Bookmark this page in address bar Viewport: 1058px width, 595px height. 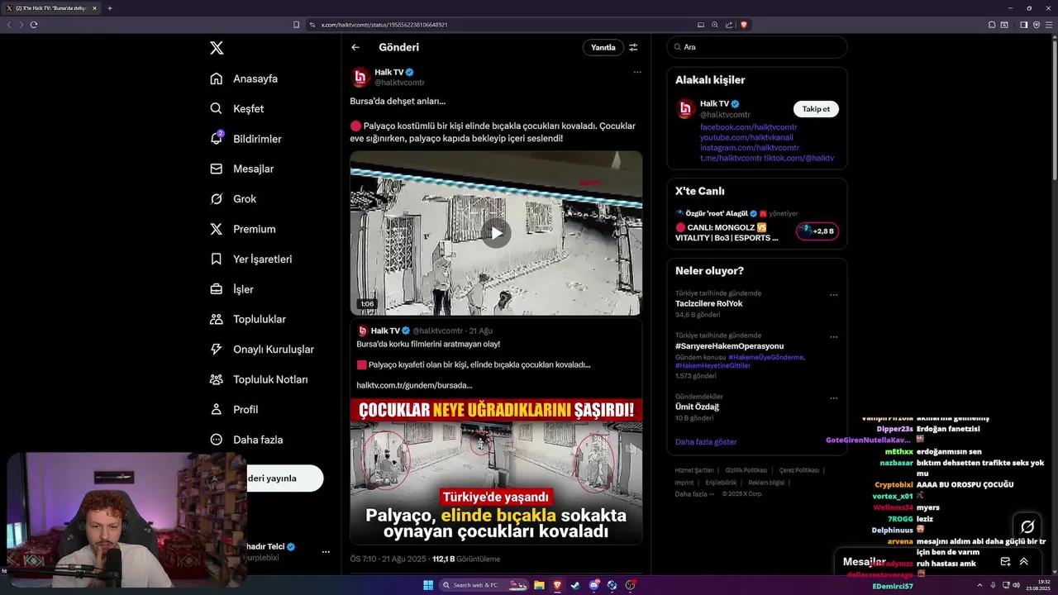[x=296, y=25]
